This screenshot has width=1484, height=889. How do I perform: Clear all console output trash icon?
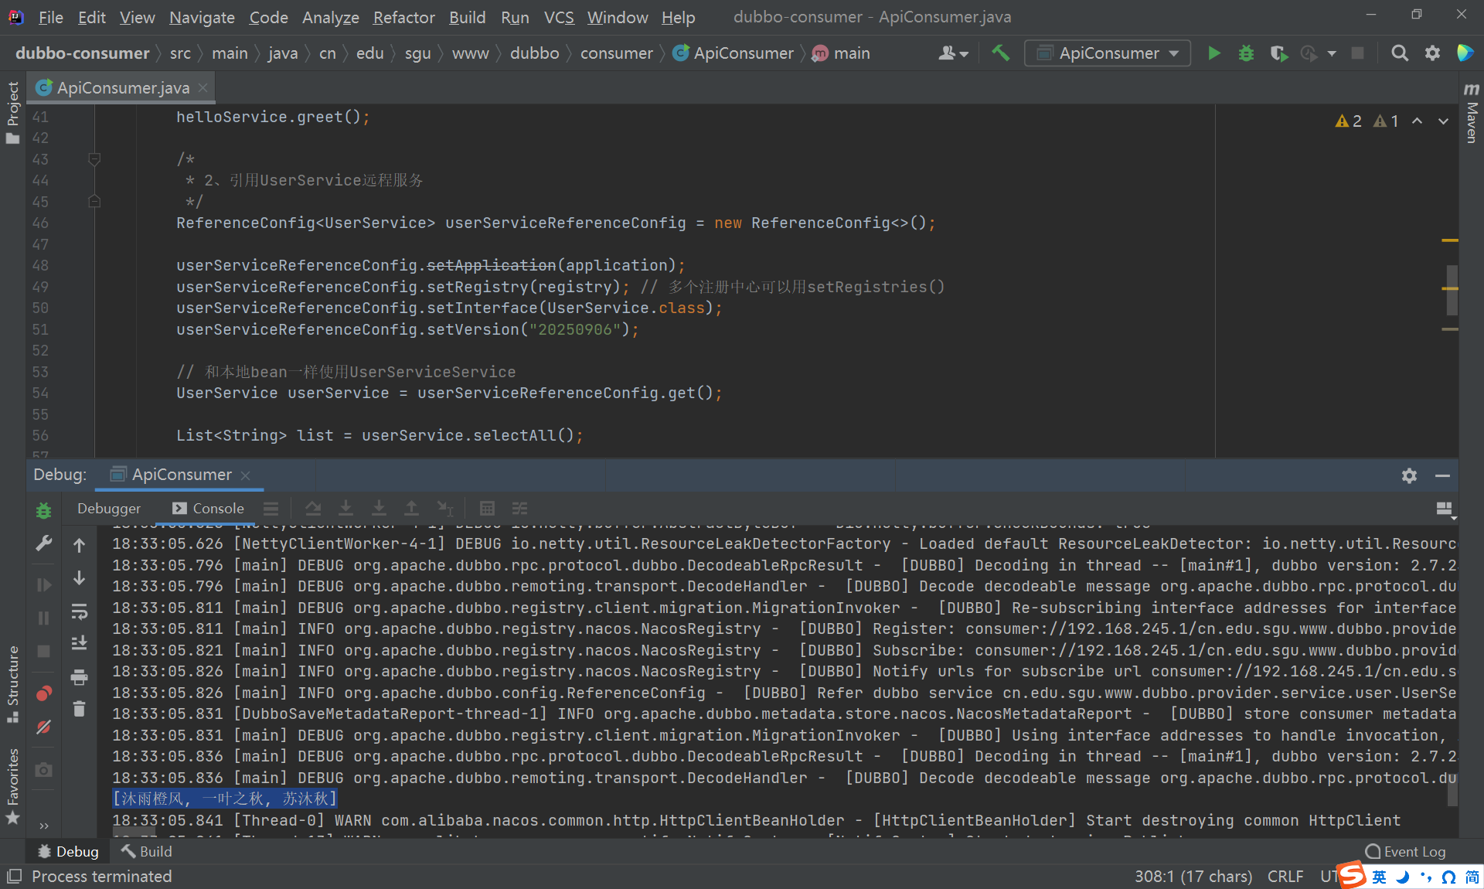(79, 708)
